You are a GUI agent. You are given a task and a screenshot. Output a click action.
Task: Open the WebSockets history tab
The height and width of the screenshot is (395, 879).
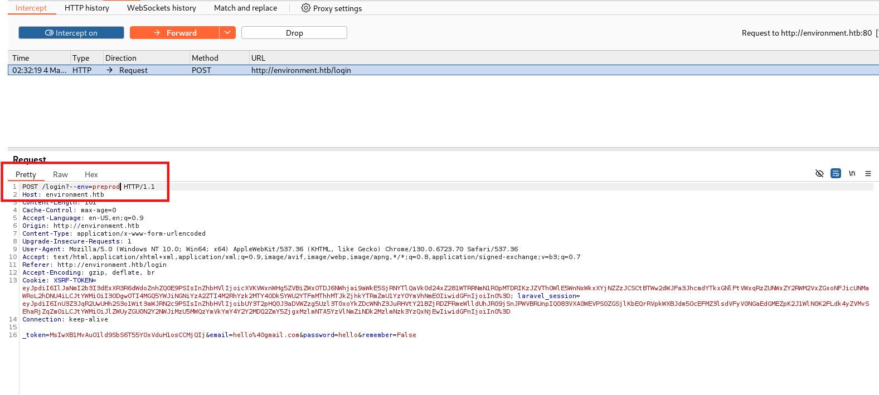[x=162, y=8]
